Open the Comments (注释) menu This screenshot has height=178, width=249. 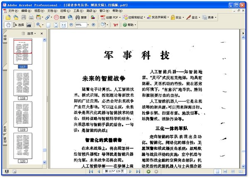[65, 11]
